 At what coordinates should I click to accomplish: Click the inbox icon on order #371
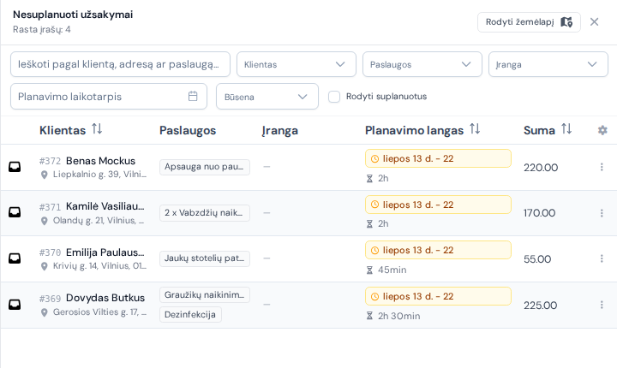pyautogui.click(x=15, y=212)
